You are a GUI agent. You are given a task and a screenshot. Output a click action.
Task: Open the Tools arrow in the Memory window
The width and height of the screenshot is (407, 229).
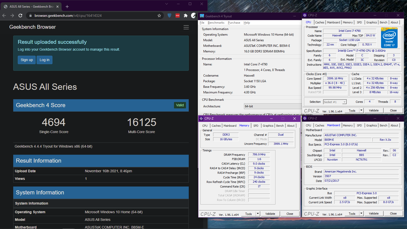(258, 214)
